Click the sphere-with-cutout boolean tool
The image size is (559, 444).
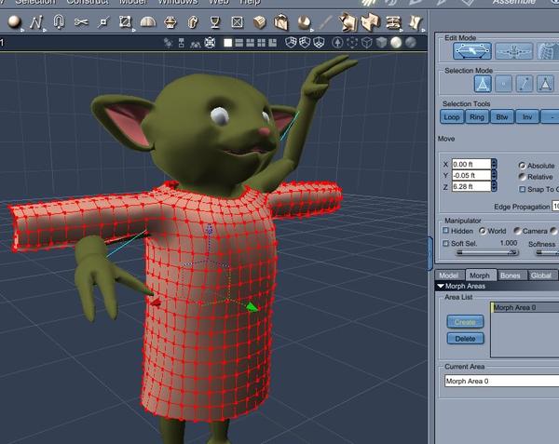(x=304, y=22)
